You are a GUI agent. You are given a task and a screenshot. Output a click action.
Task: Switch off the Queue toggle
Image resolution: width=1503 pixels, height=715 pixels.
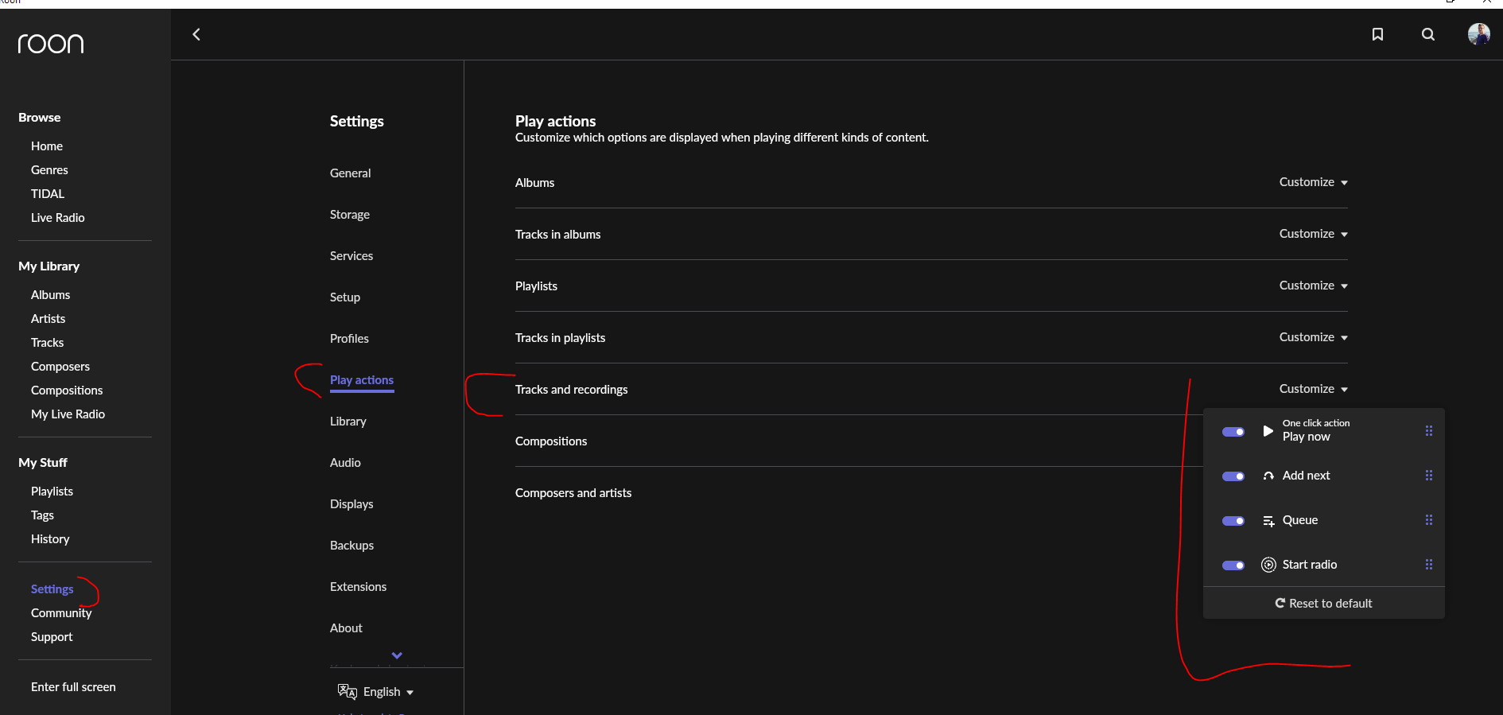pos(1233,521)
